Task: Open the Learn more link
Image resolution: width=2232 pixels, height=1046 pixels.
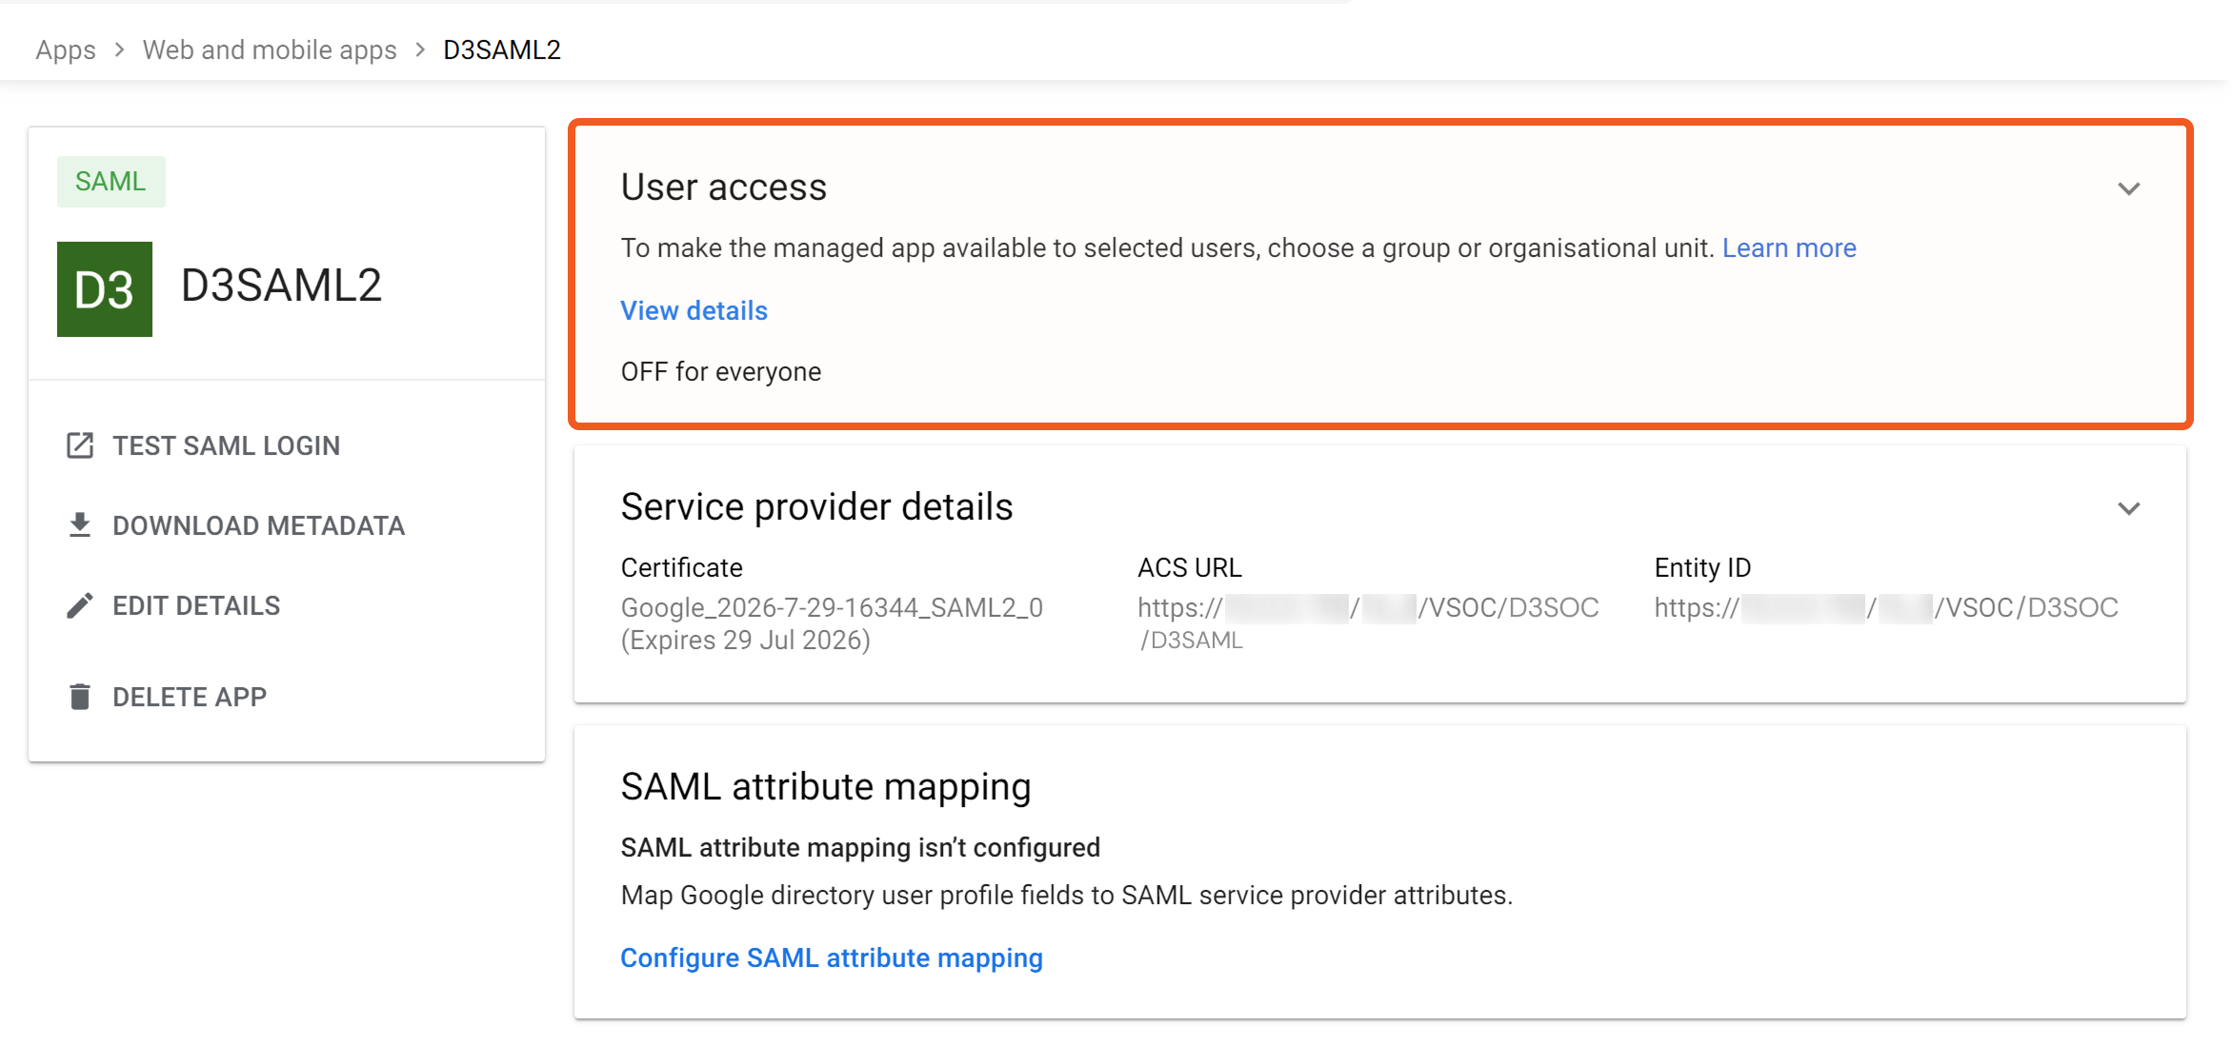Action: coord(1788,247)
